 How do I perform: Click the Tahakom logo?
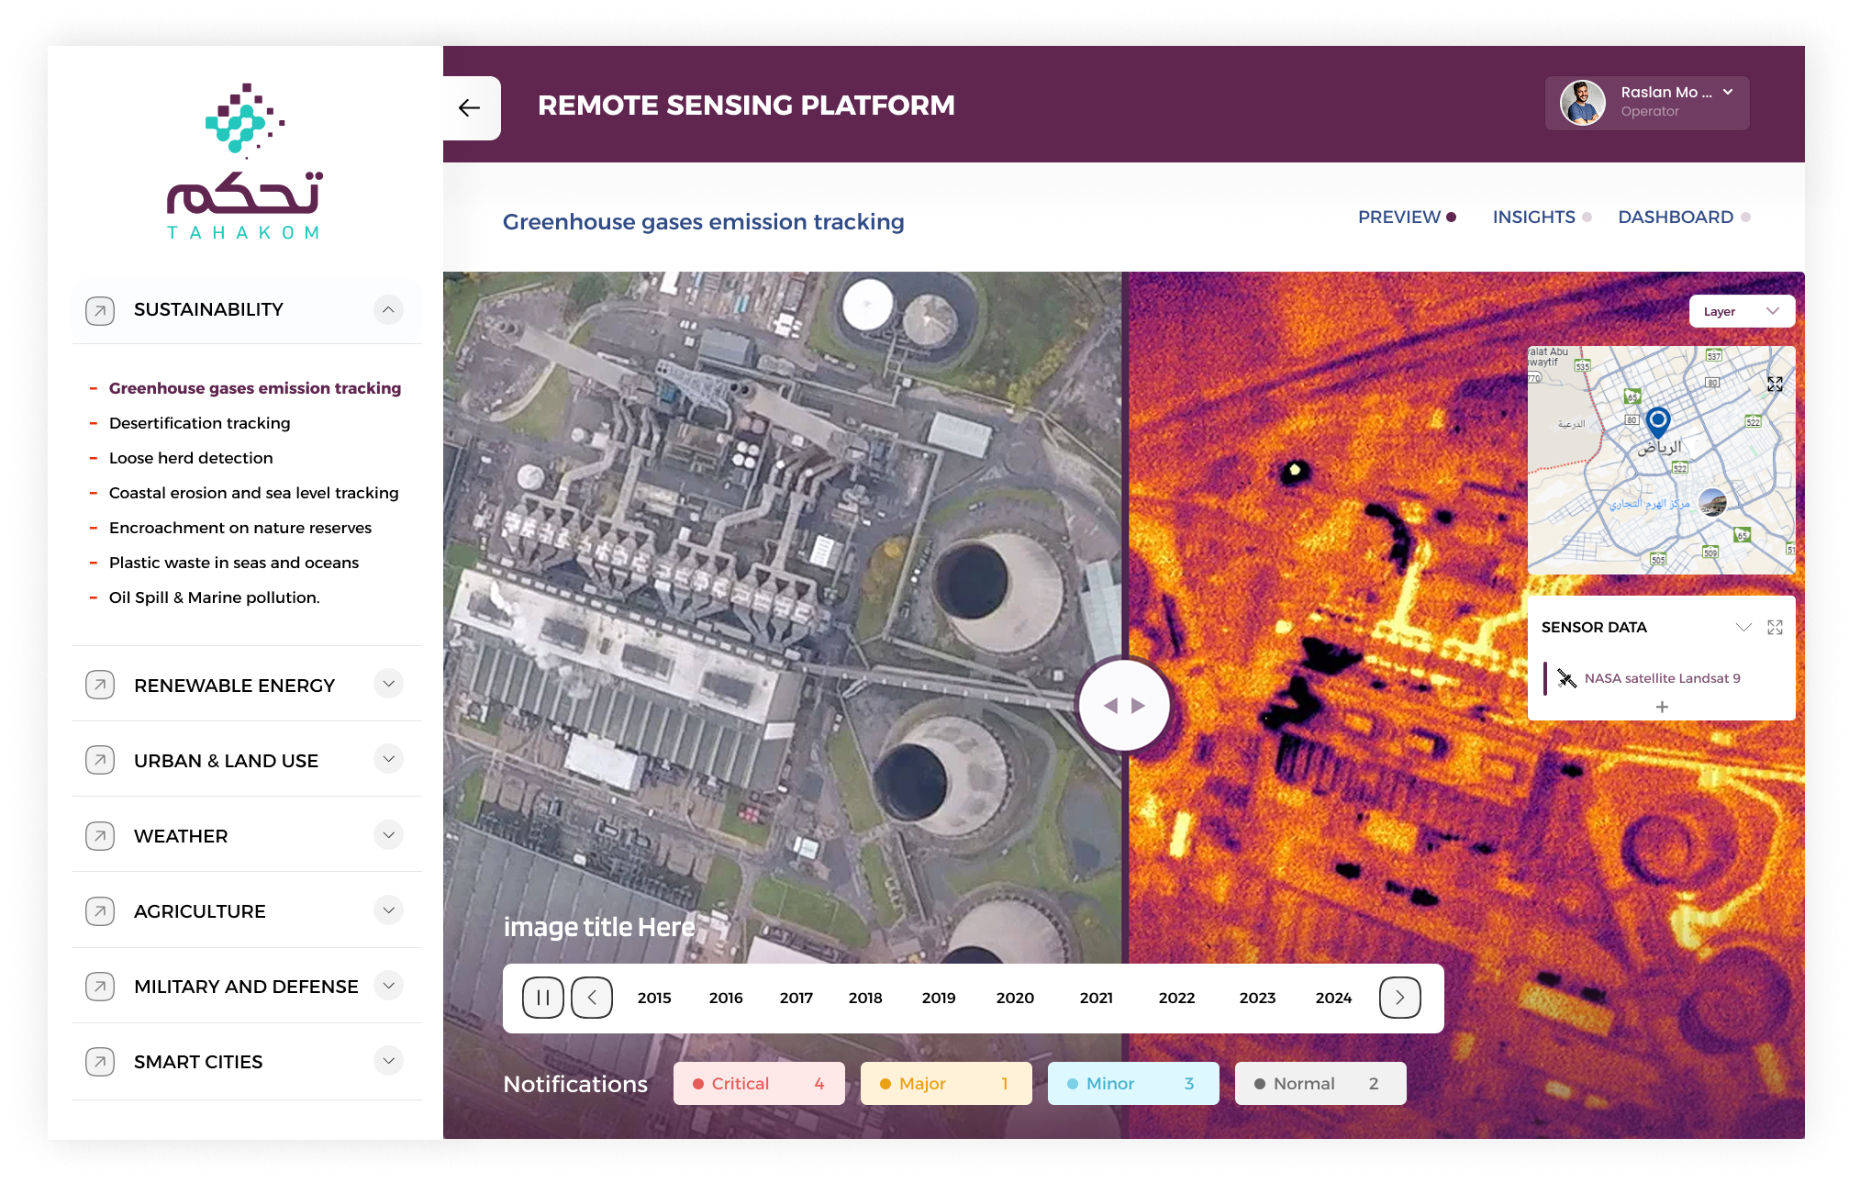point(244,162)
